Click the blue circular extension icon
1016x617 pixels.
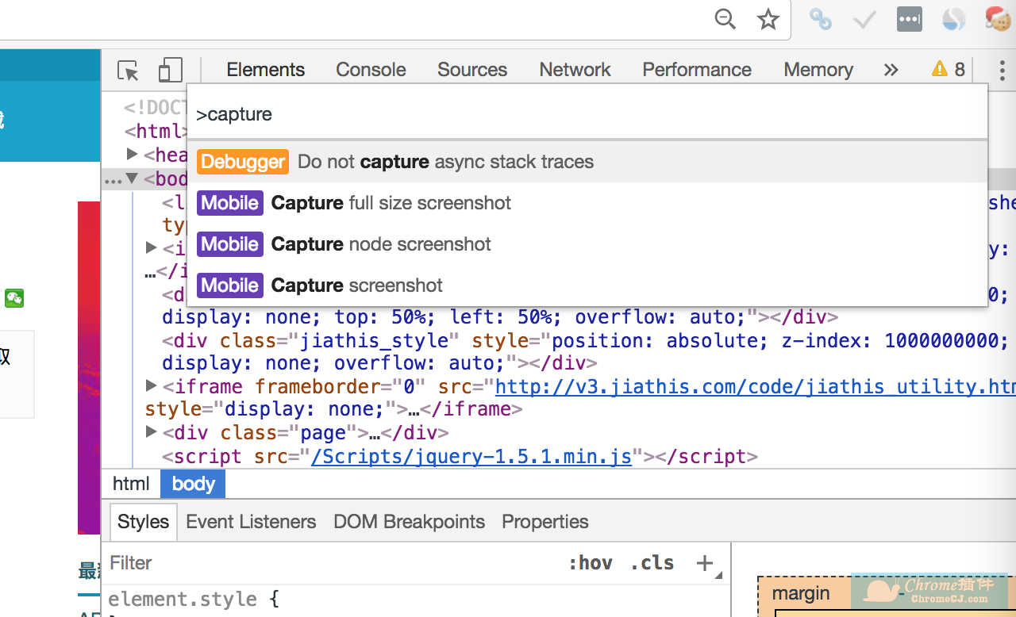[x=954, y=20]
